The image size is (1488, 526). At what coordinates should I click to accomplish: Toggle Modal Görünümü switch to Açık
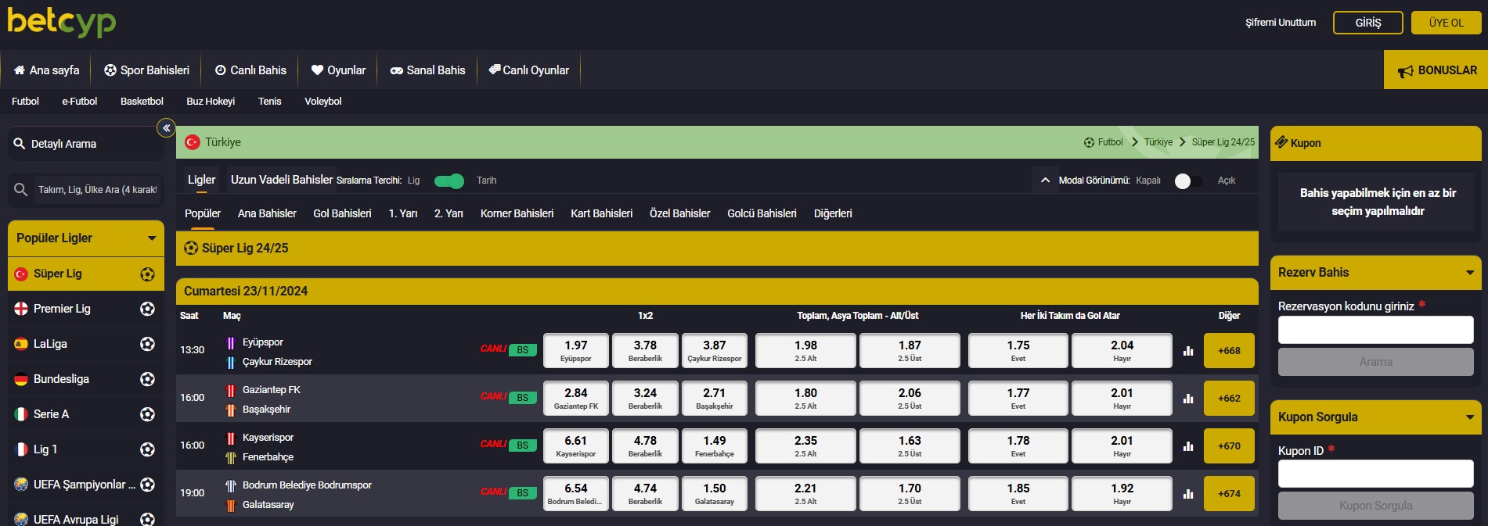(x=1188, y=181)
